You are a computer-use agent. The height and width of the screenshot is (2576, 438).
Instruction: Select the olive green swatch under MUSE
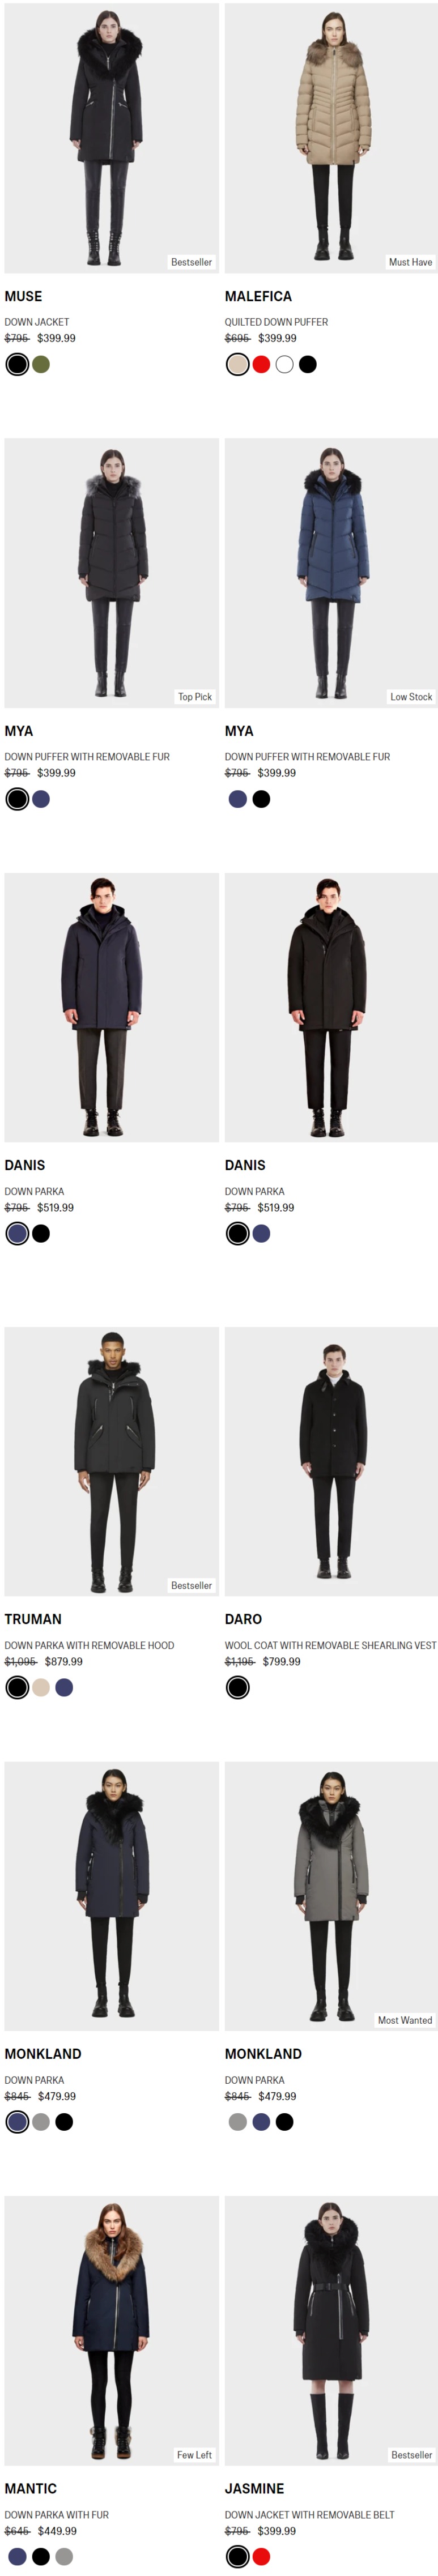(41, 364)
